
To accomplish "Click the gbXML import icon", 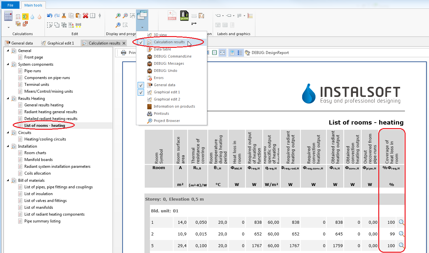I will (x=184, y=16).
